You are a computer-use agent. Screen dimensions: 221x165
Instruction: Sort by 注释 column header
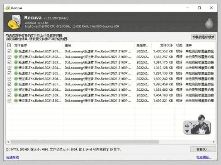tap(200, 45)
